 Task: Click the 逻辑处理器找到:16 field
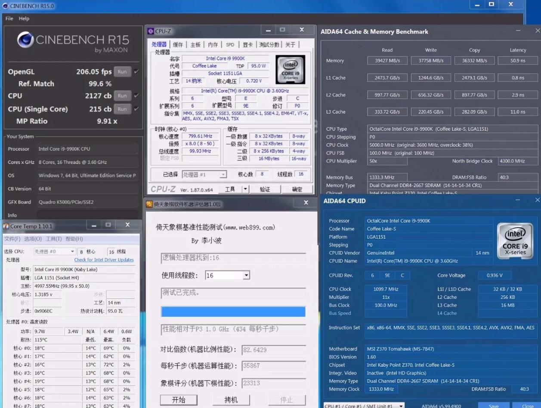coord(233,258)
